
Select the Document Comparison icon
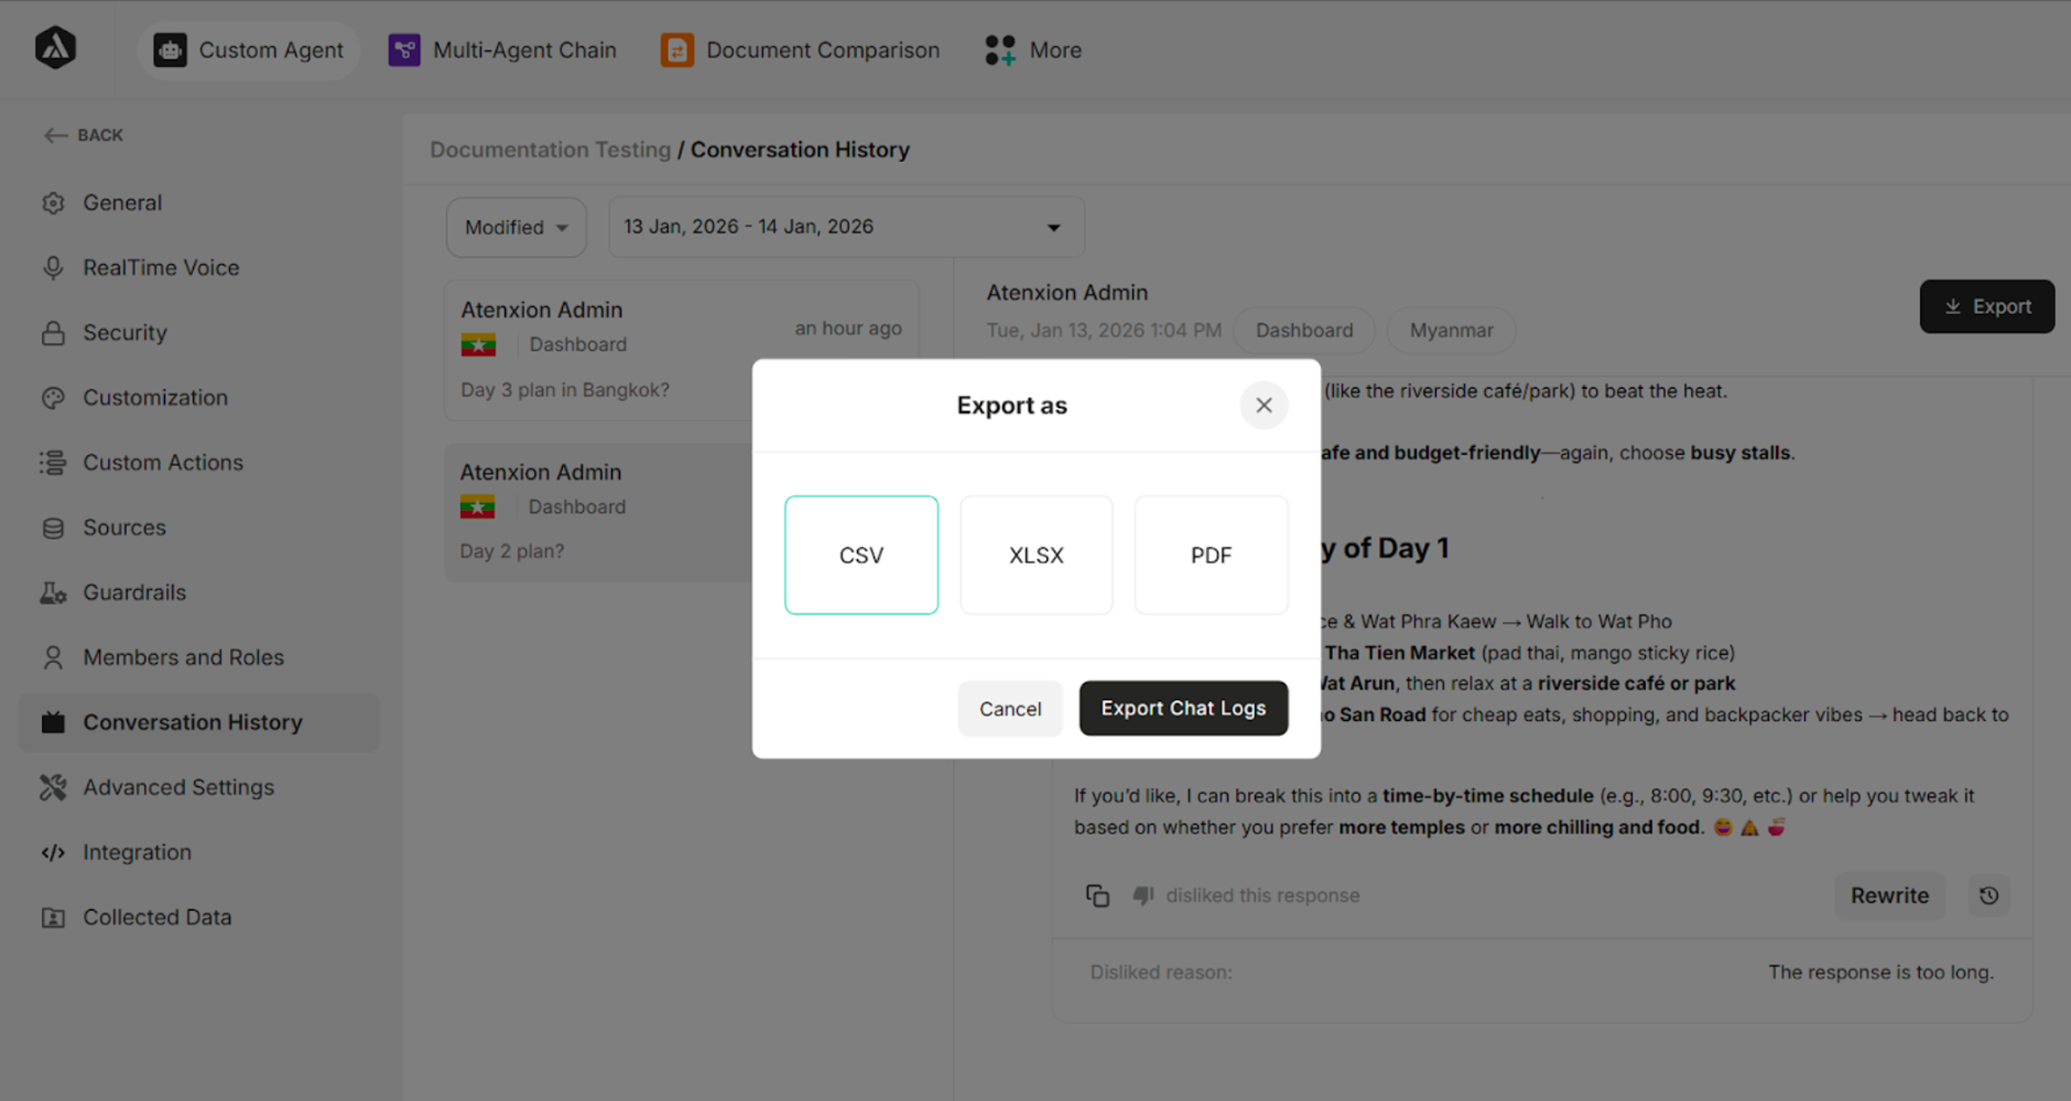tap(677, 50)
